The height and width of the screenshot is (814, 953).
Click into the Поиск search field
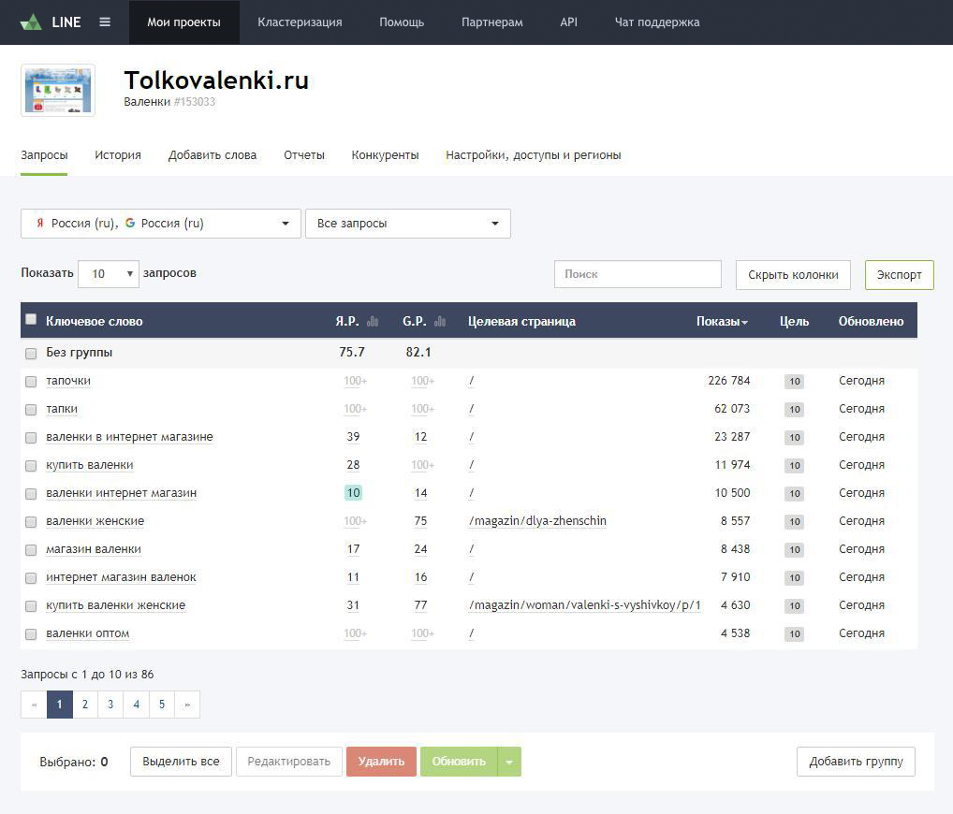point(638,274)
